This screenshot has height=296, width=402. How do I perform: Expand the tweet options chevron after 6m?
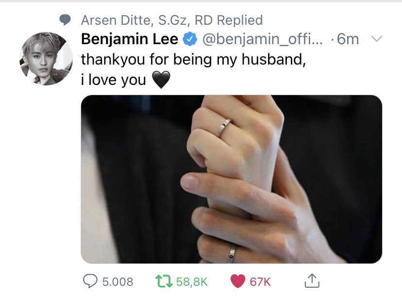pyautogui.click(x=377, y=39)
